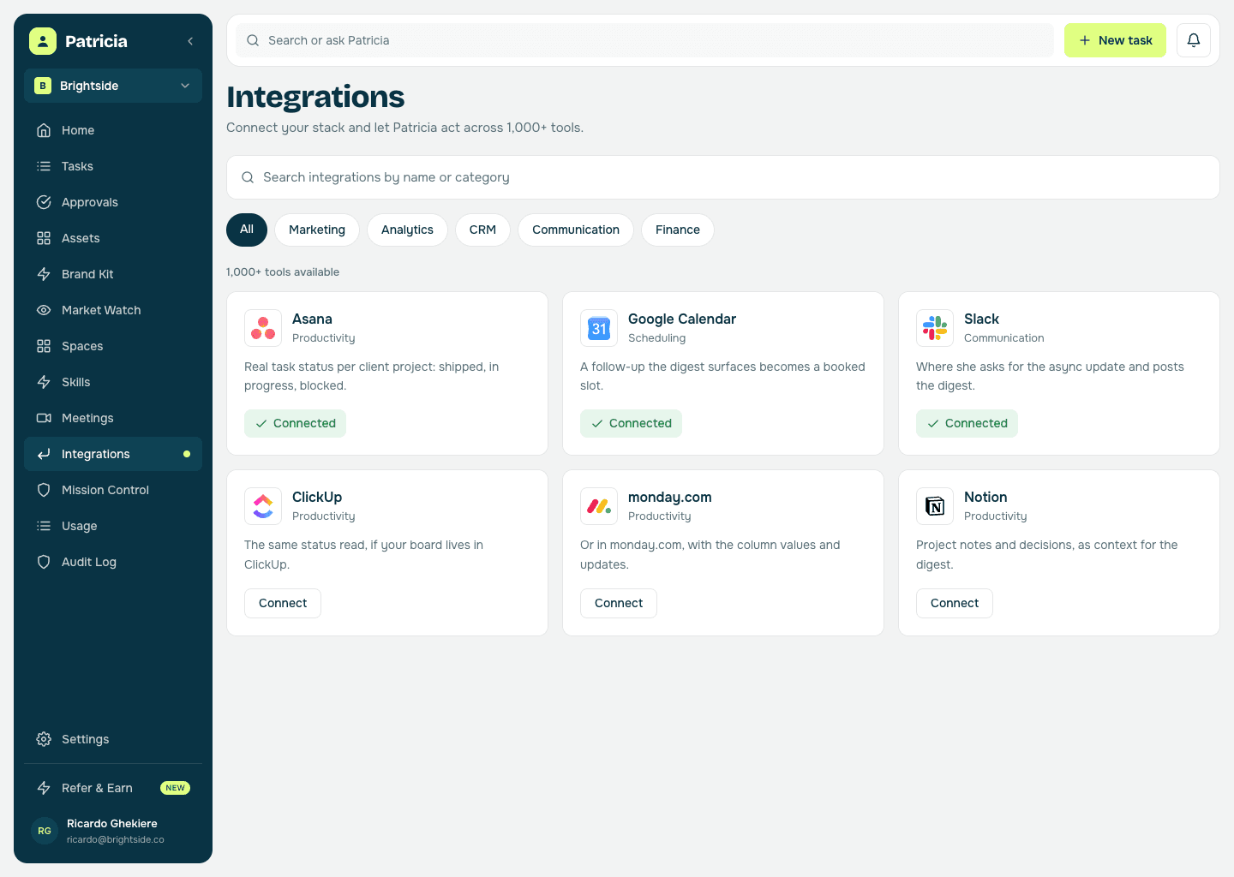Click the Connected status on Slack
Image resolution: width=1234 pixels, height=877 pixels.
(x=967, y=423)
